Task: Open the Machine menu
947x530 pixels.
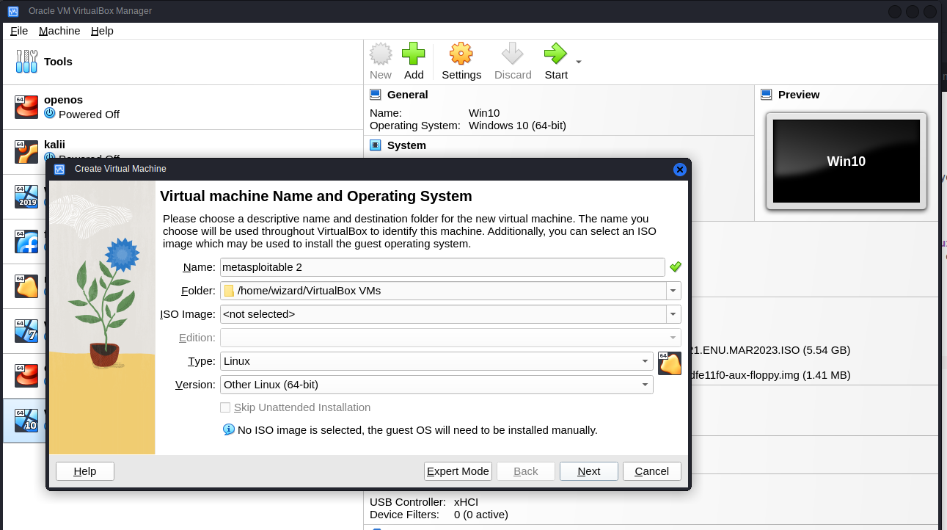Action: pyautogui.click(x=59, y=31)
